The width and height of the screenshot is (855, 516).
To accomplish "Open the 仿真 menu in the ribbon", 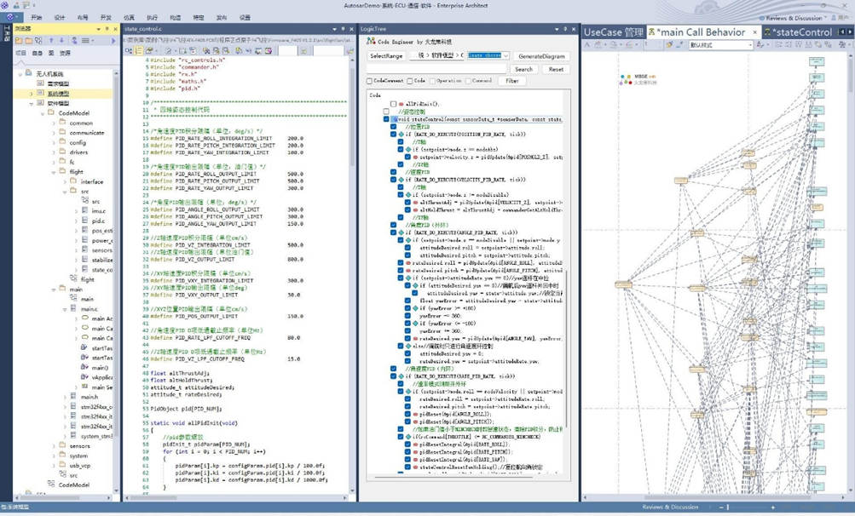I will pyautogui.click(x=129, y=17).
